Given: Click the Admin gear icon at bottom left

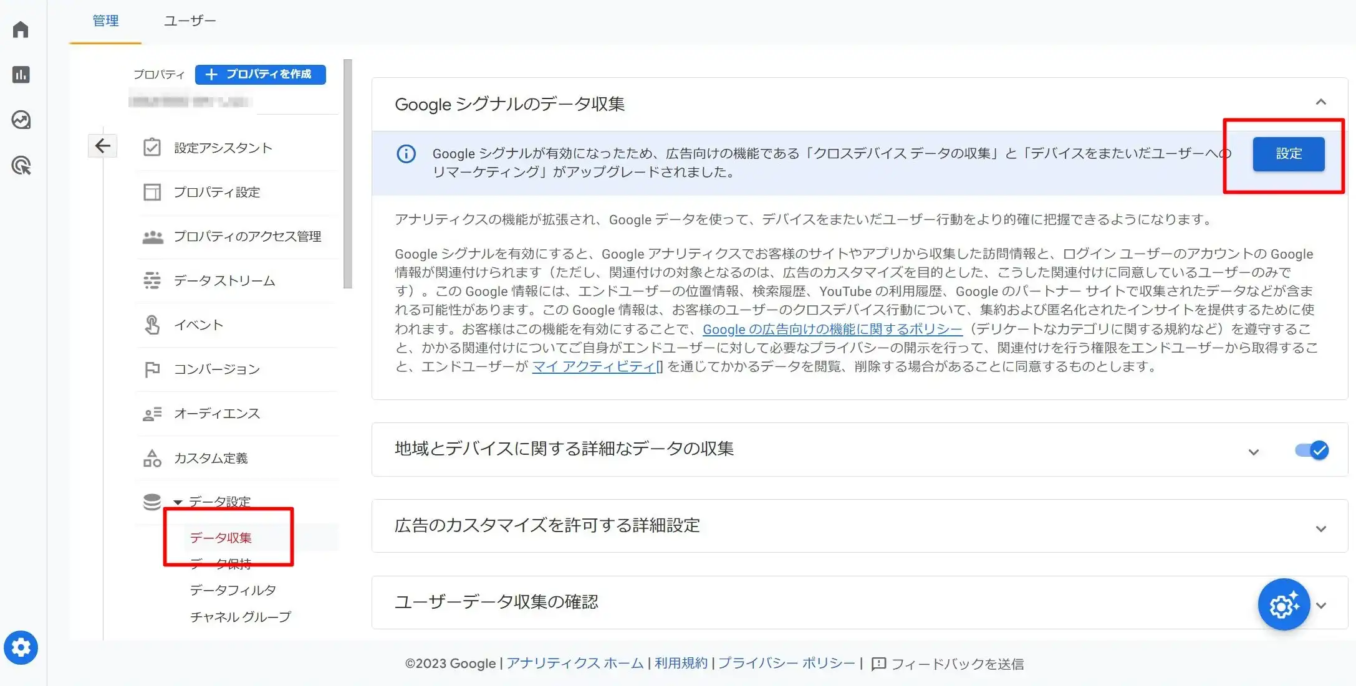Looking at the screenshot, I should coord(21,647).
